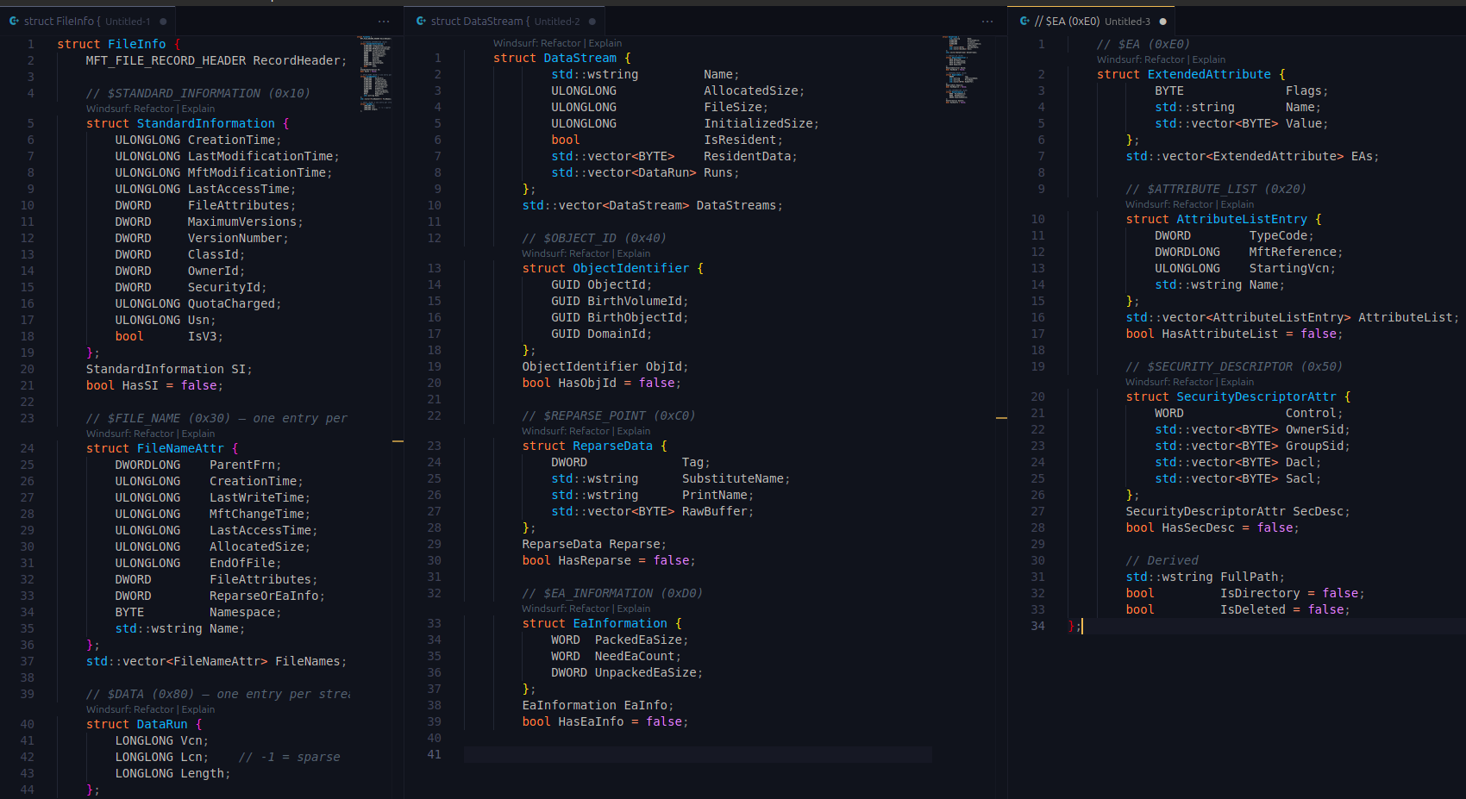Screen dimensions: 1466x799
Task: Click Explain above struct EaInformation
Action: tap(634, 609)
